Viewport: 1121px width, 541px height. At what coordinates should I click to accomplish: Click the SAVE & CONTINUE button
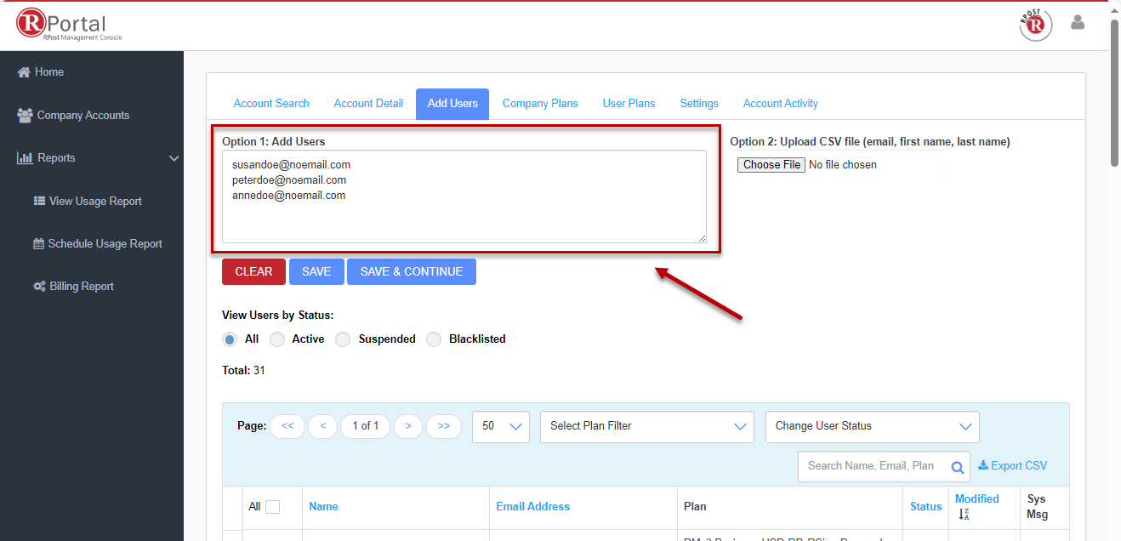point(411,271)
